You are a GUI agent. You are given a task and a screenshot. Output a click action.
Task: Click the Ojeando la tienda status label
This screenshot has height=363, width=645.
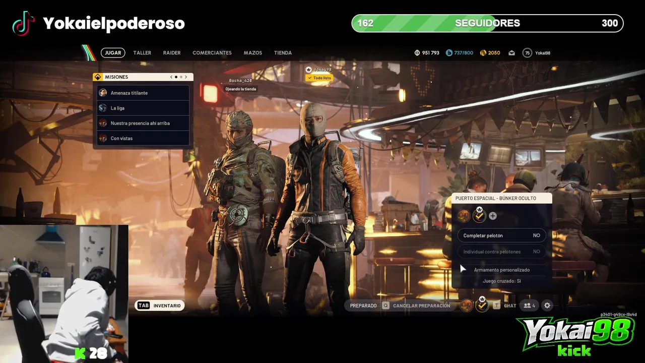[241, 89]
